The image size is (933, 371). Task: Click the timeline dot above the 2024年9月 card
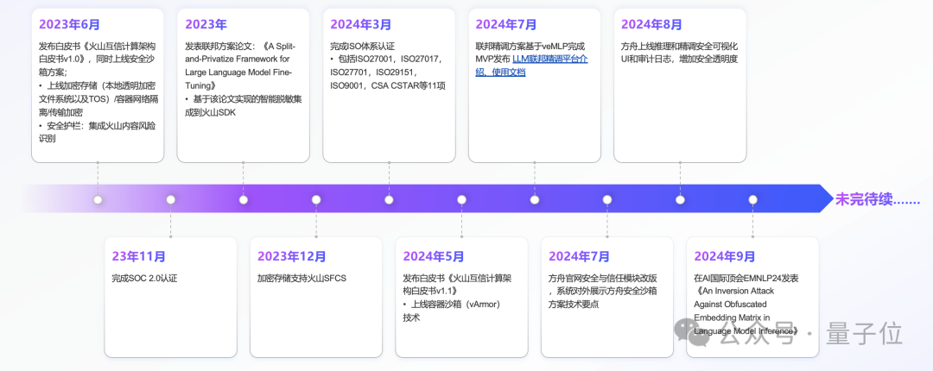pyautogui.click(x=752, y=200)
